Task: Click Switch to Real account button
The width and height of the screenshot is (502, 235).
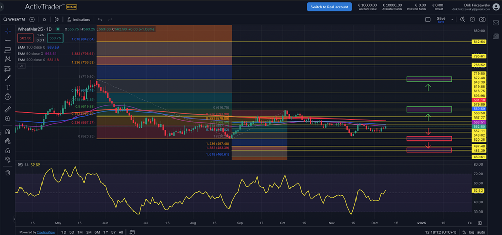Action: [x=329, y=7]
